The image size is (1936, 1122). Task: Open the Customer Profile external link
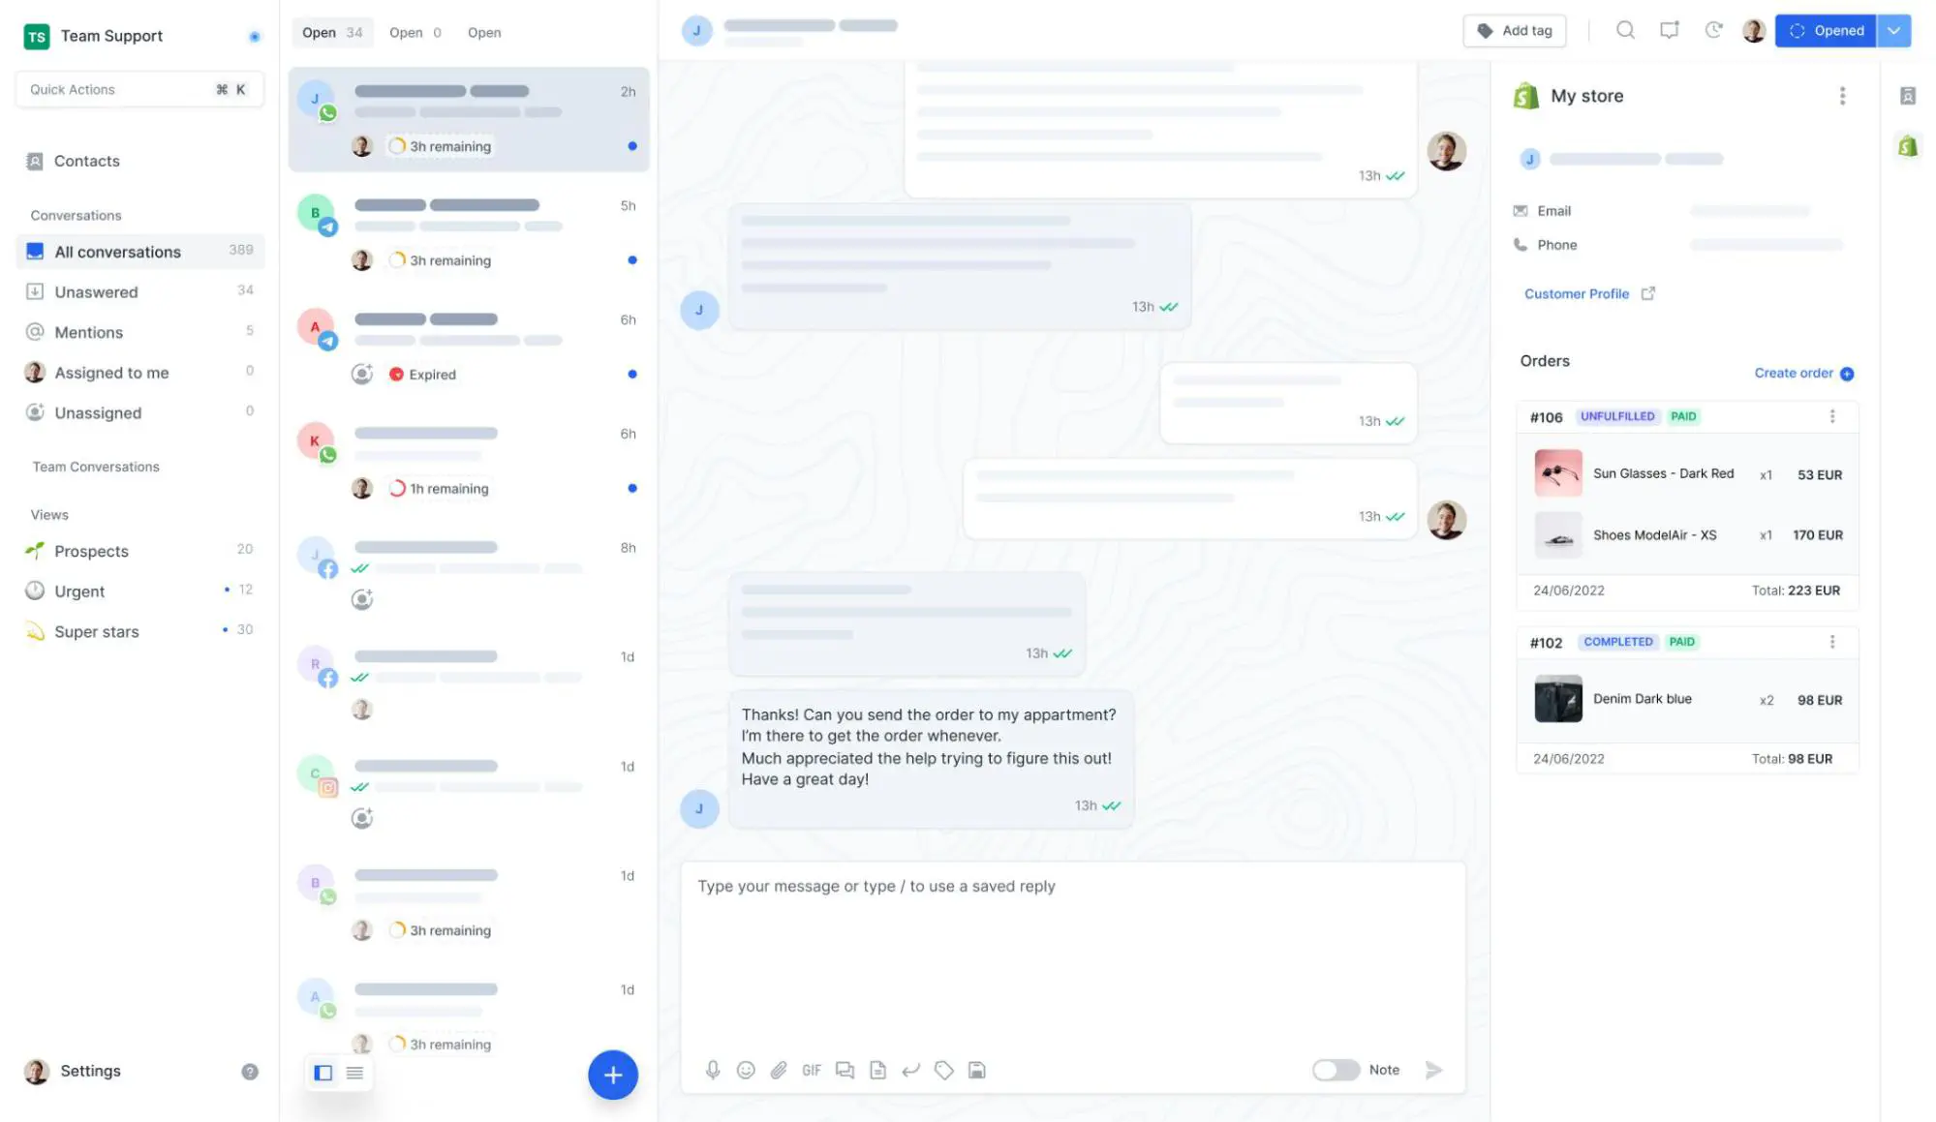coord(1648,292)
